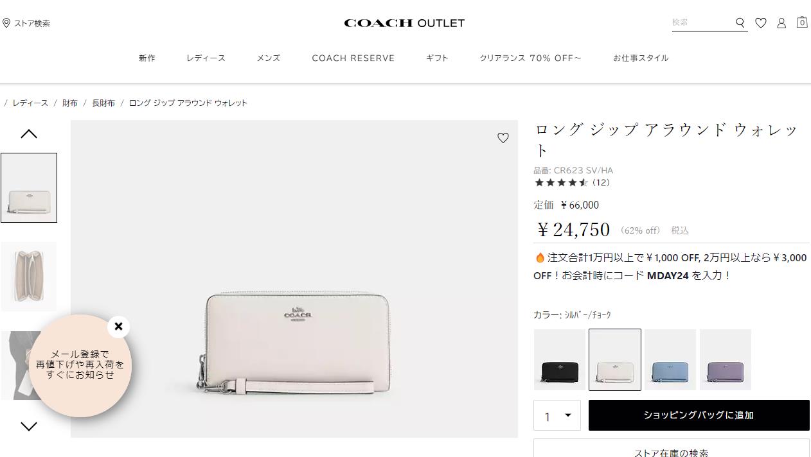Add wallet to favorites with heart icon

(x=503, y=137)
